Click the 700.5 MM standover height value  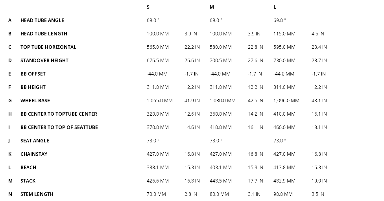(x=220, y=61)
